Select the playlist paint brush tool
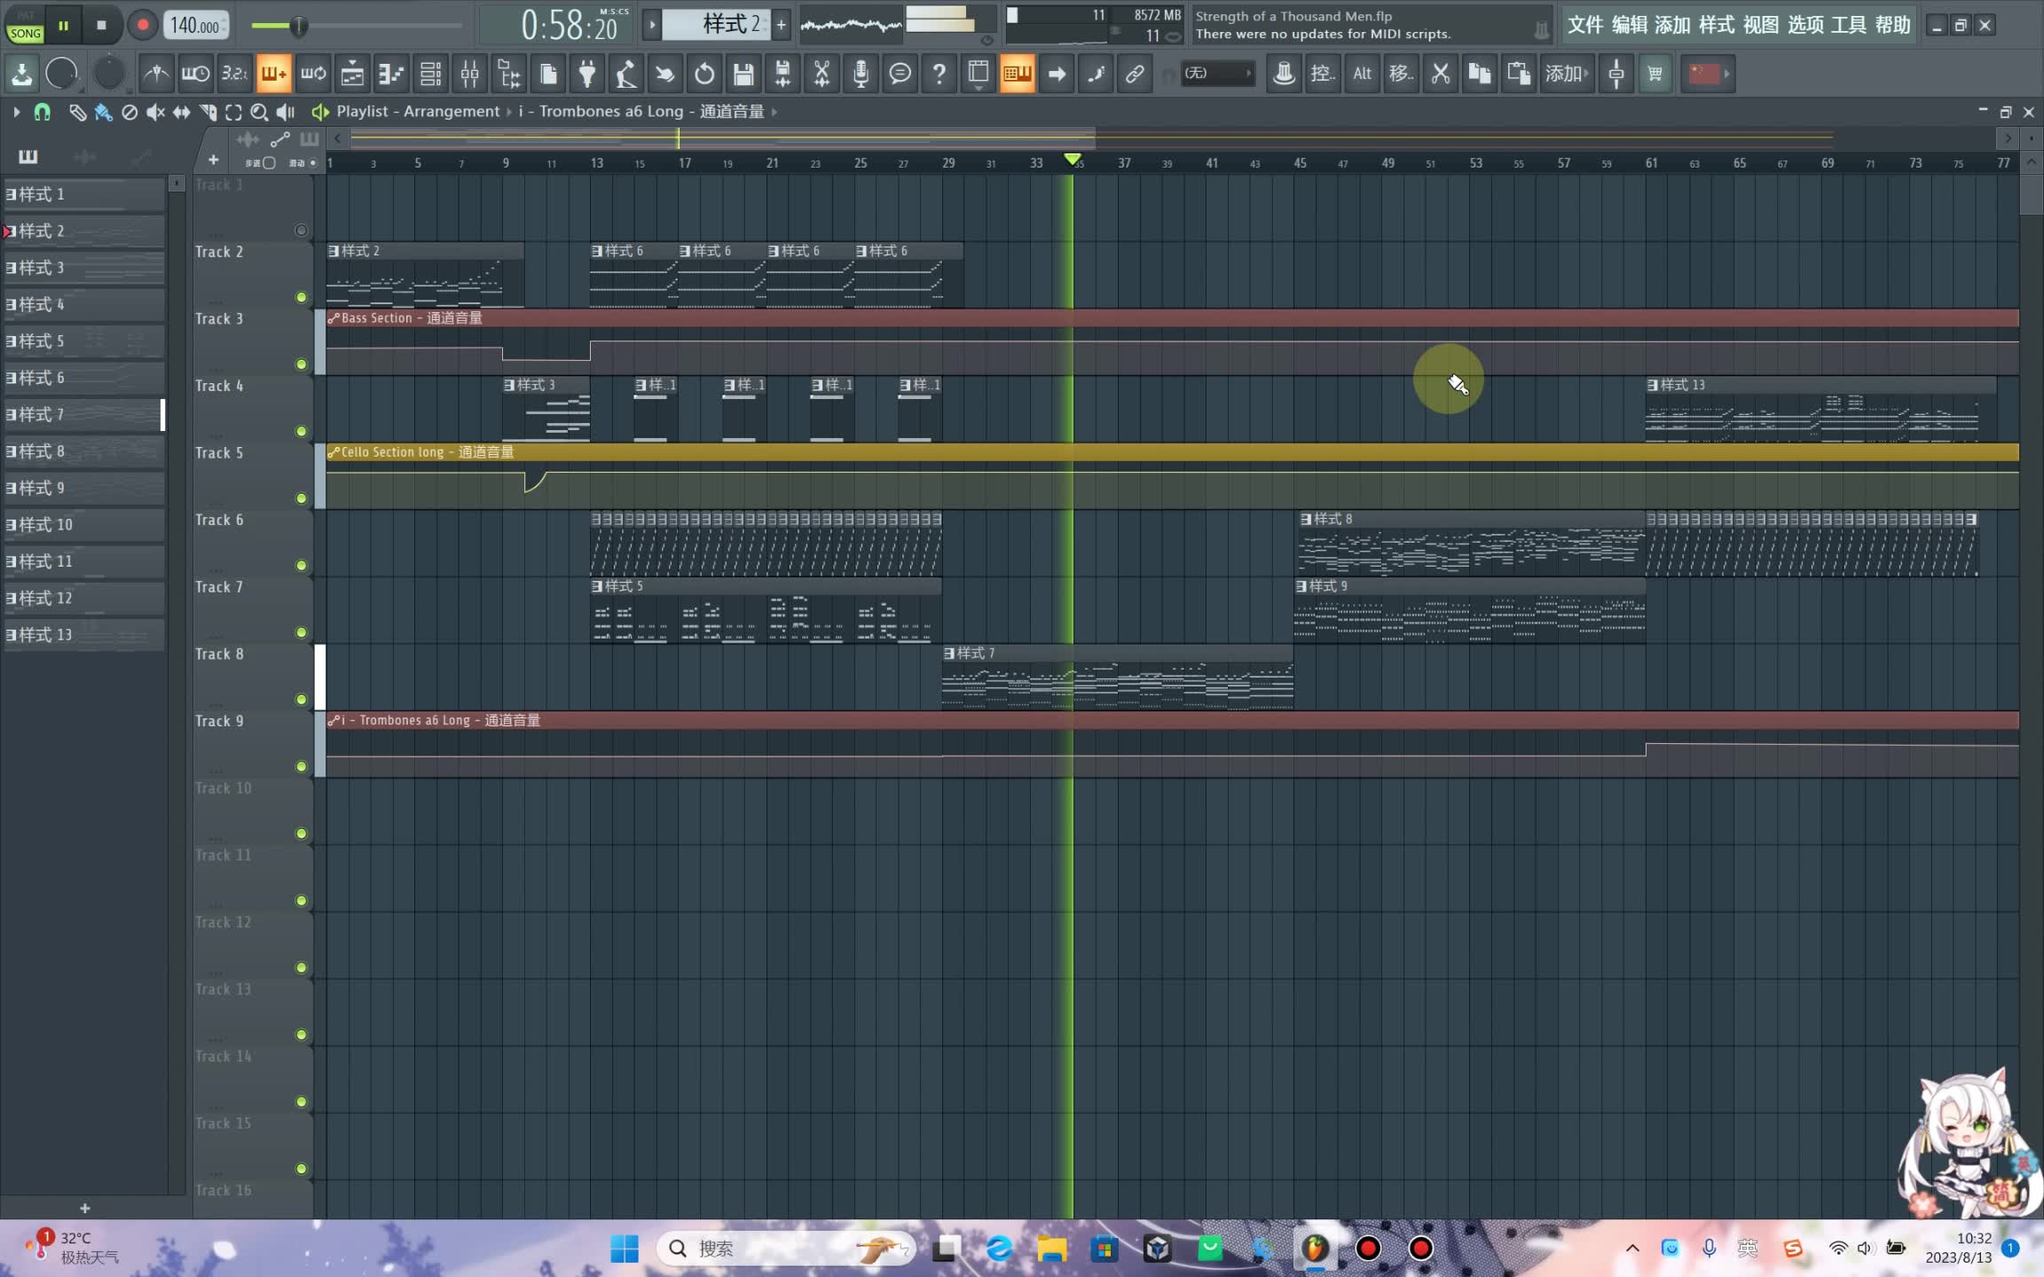2044x1277 pixels. tap(104, 112)
